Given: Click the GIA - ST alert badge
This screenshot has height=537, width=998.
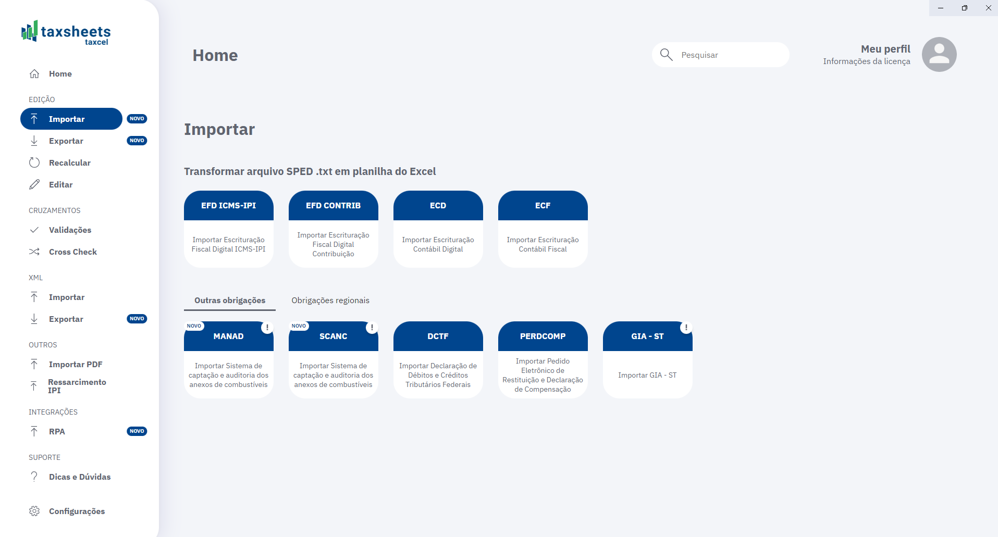Looking at the screenshot, I should (x=686, y=328).
